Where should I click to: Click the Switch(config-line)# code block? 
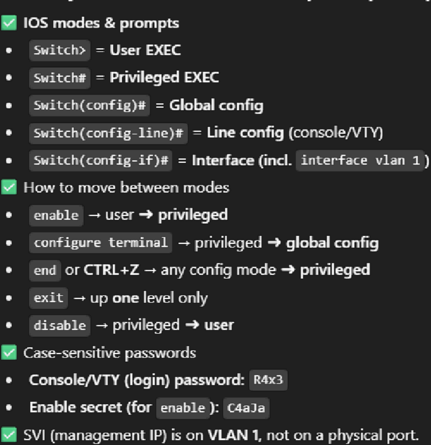coord(108,133)
